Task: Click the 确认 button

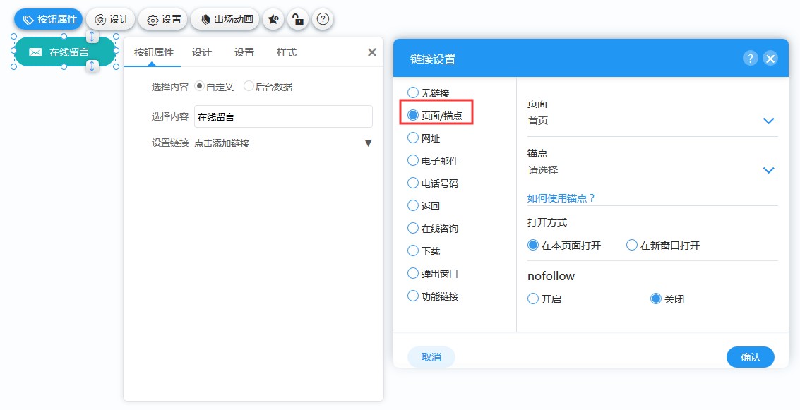Action: 750,357
